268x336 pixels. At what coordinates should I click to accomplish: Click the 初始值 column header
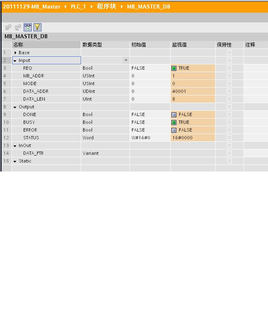click(150, 45)
